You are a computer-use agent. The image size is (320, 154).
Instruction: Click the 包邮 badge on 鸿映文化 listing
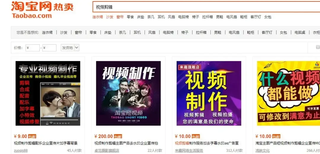276,137
